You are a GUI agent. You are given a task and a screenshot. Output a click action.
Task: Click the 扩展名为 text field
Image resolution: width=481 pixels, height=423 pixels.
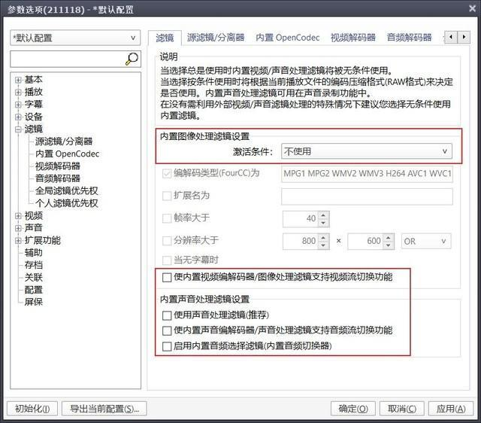coord(367,196)
